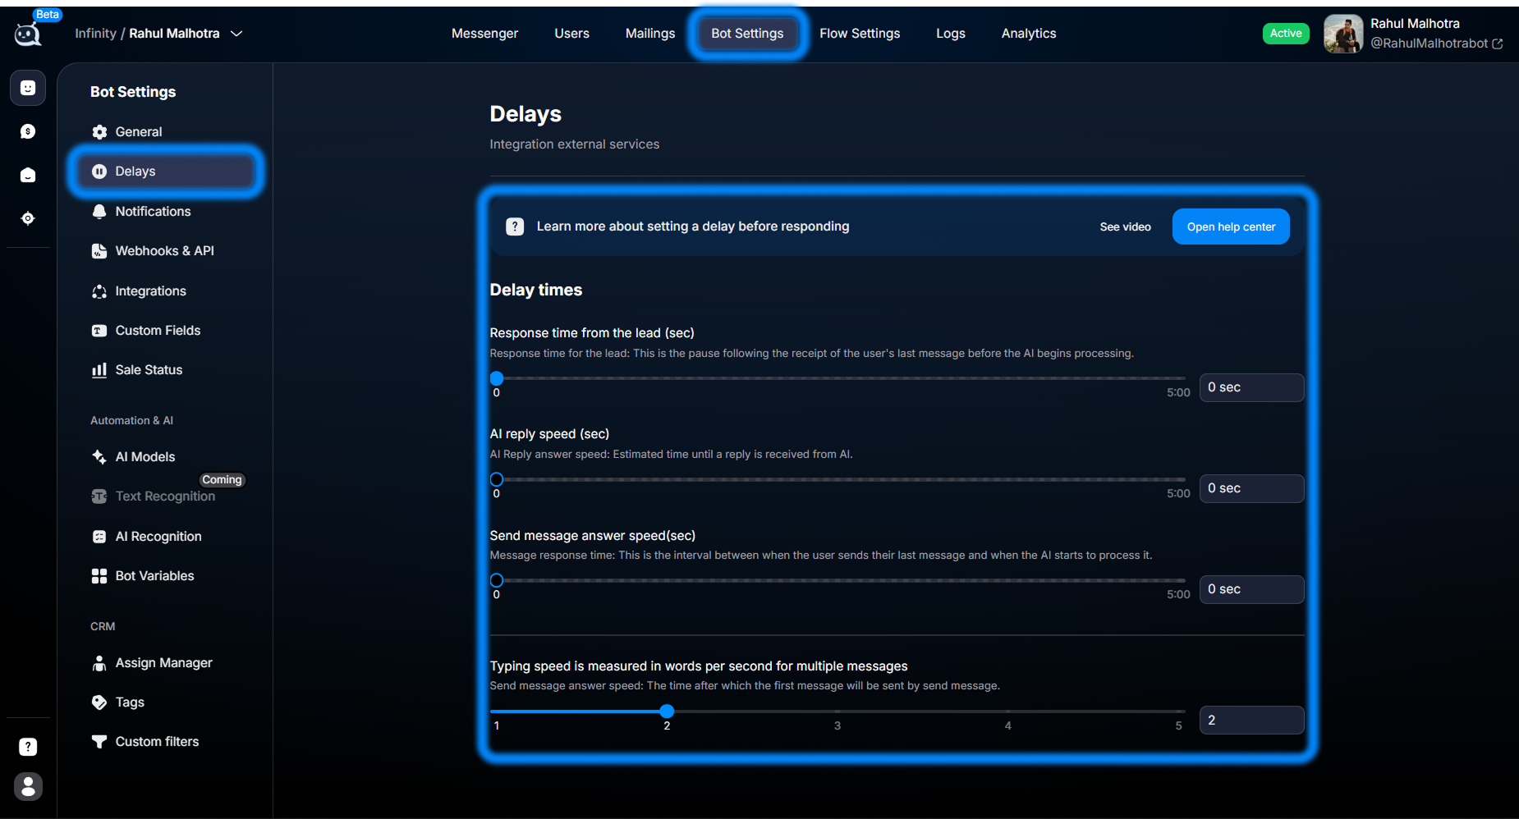Click the bot logo icon at top left
The image size is (1519, 819).
pos(27,34)
